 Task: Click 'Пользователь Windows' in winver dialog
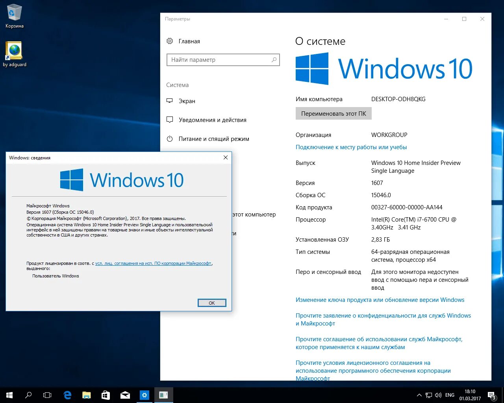tap(56, 276)
